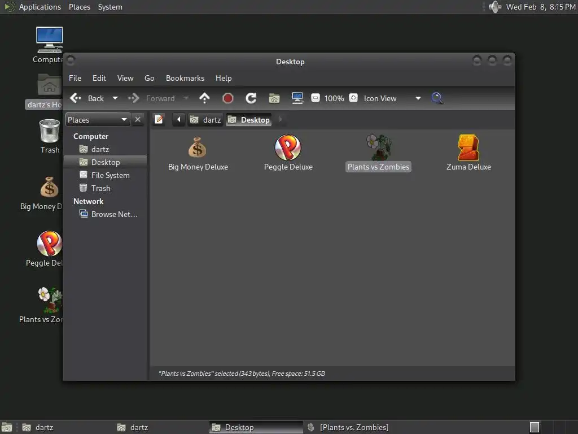
Task: Click the Desktop taskbar window button
Action: (256, 427)
